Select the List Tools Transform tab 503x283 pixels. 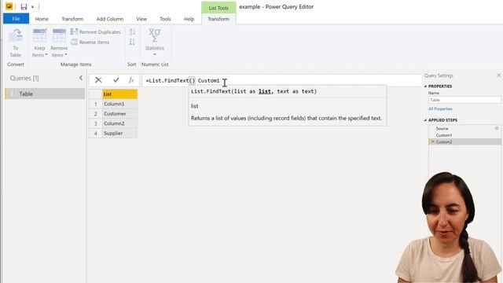218,19
